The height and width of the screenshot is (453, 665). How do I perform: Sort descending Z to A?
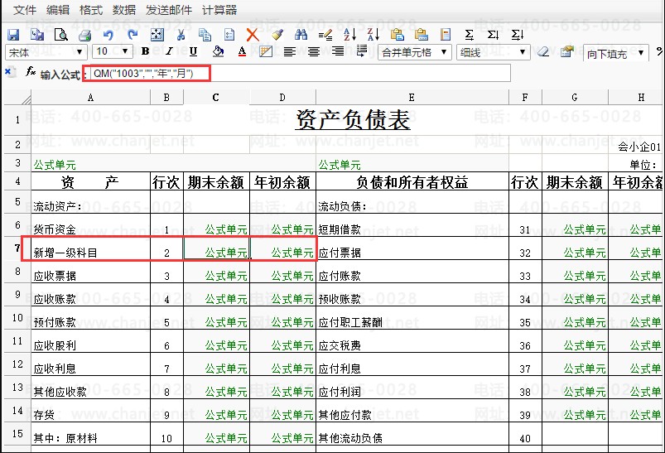pyautogui.click(x=373, y=35)
